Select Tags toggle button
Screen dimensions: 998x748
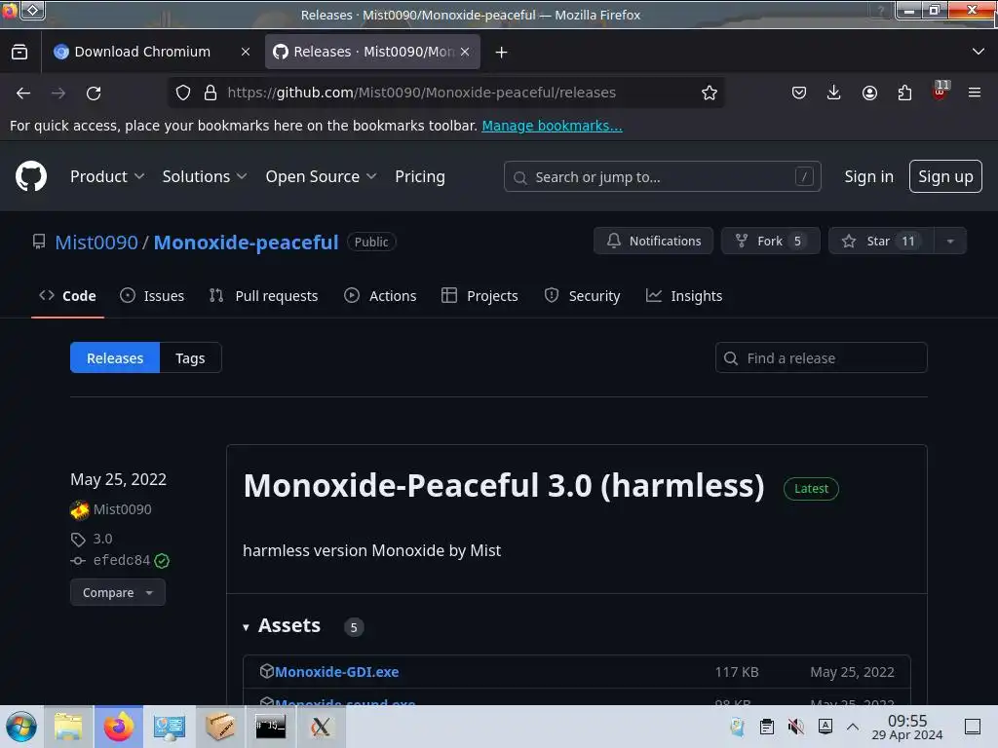coord(190,358)
